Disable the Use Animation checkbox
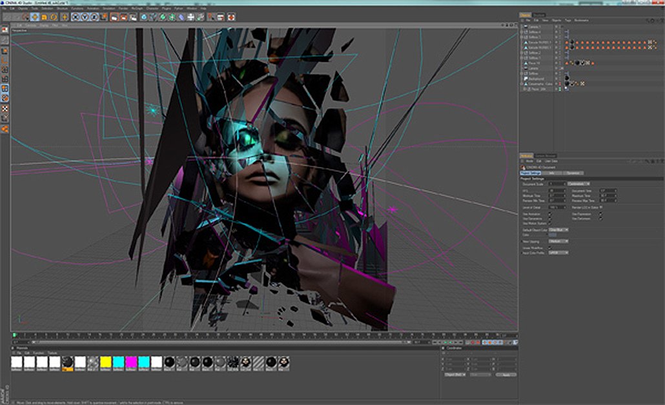 coord(549,214)
